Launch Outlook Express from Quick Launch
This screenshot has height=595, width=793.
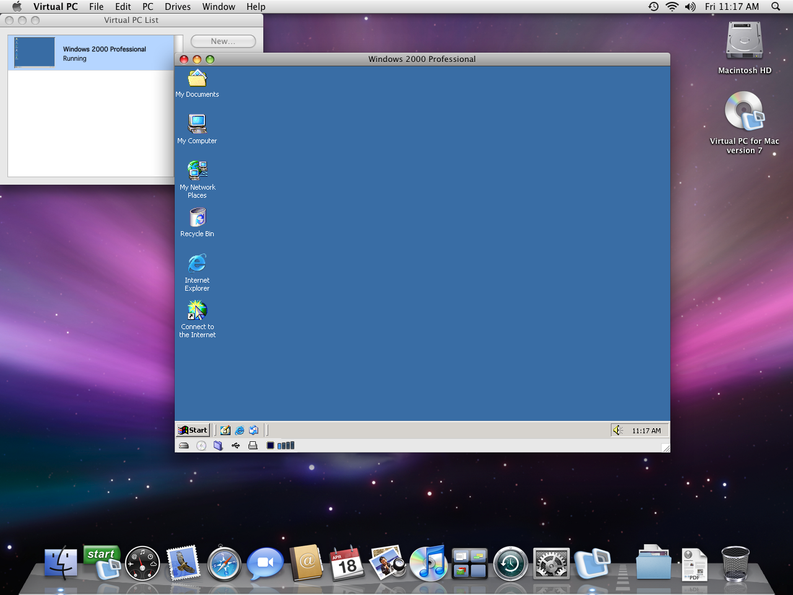(253, 430)
